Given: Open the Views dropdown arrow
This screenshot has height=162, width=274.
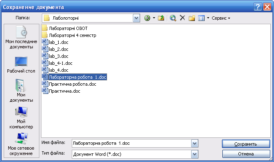Looking at the screenshot, I should (x=208, y=18).
